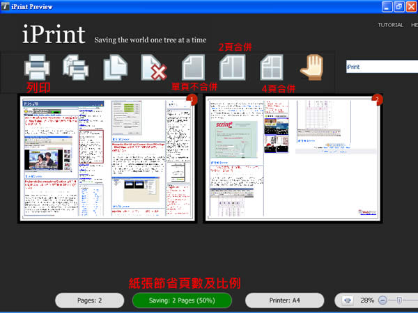
Task: Click the printer icon beside zoom percentage
Action: [x=348, y=300]
